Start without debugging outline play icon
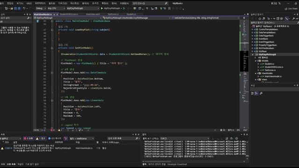Viewport: 299px width, 168px height. pos(124,8)
